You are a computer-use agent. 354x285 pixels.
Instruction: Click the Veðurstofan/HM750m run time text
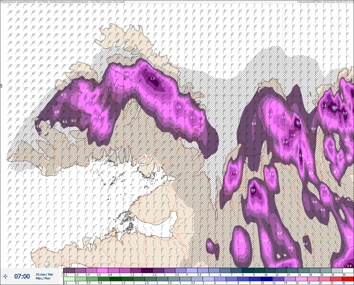[x=325, y=2]
